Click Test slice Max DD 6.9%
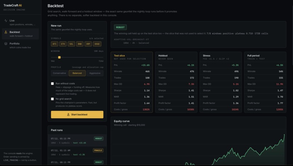 pos(147,84)
